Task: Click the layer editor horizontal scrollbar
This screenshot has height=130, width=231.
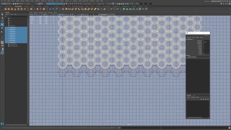Action: pos(194,117)
